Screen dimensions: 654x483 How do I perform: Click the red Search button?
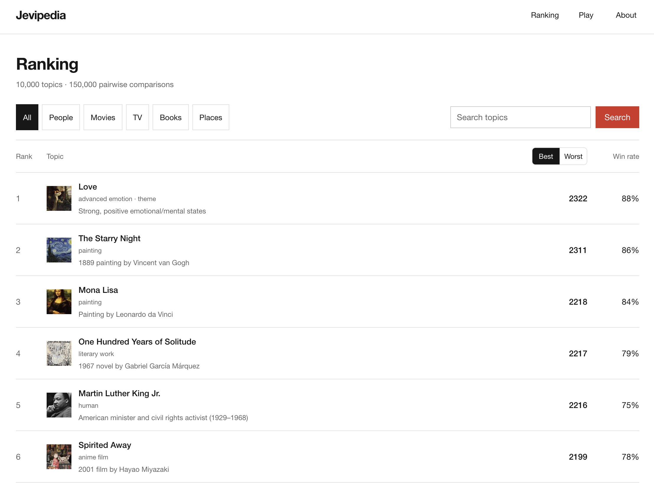tap(617, 117)
